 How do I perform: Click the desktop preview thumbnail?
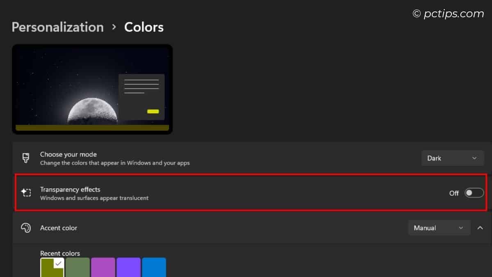(92, 89)
